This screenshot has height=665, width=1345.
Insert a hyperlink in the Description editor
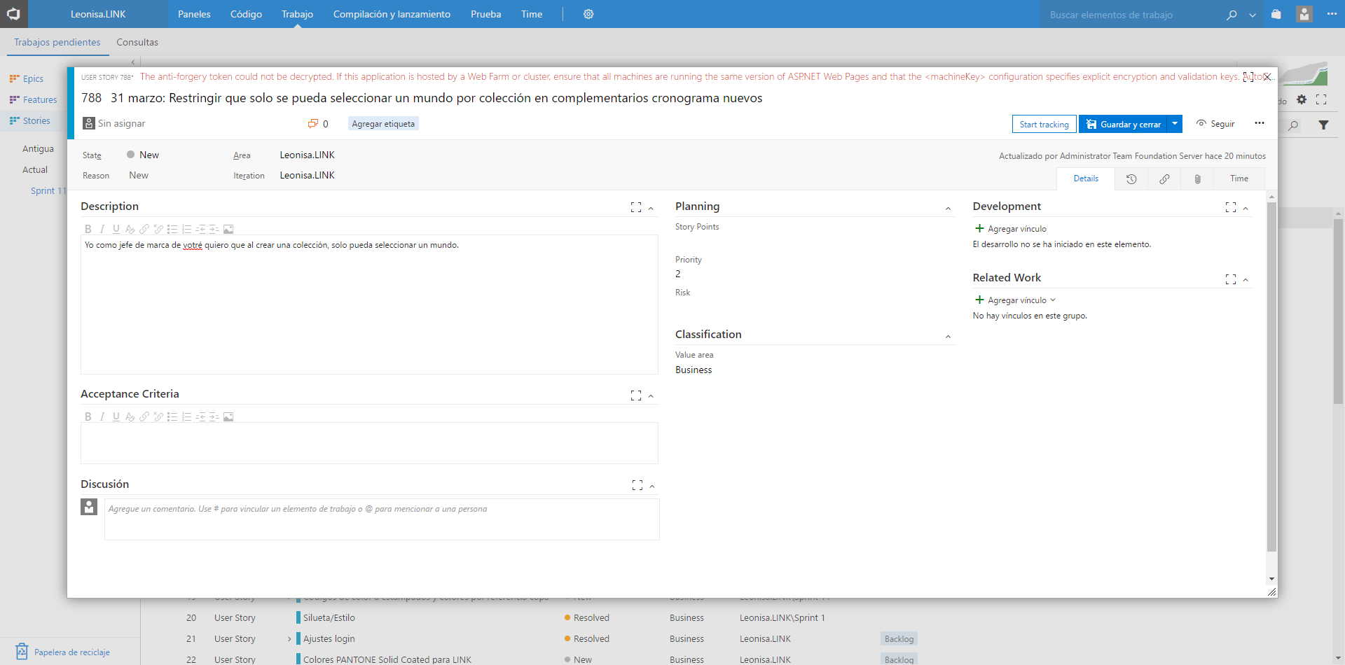[x=144, y=229]
